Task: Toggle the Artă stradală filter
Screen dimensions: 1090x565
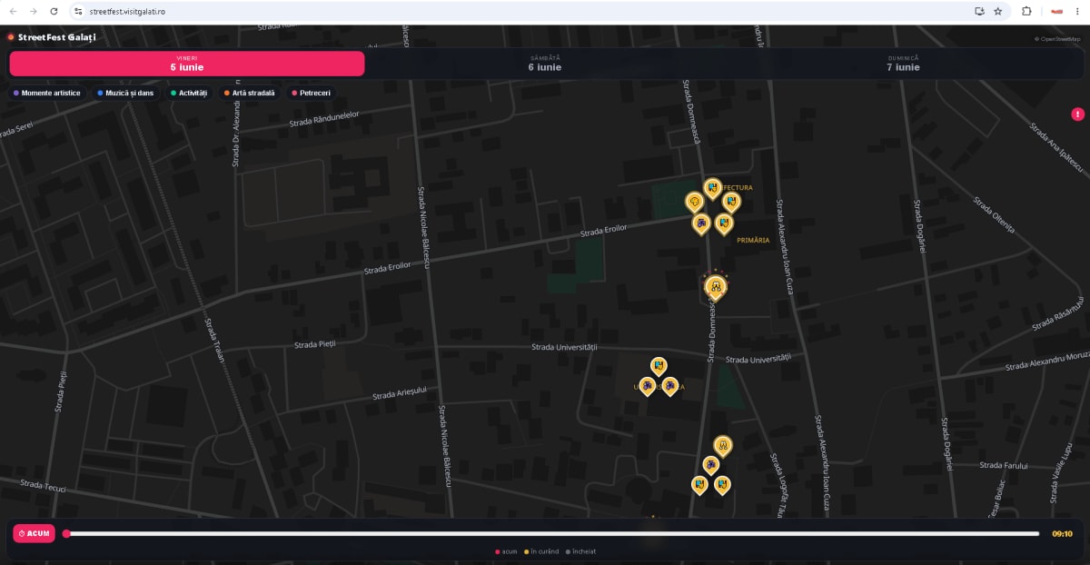Action: [249, 93]
